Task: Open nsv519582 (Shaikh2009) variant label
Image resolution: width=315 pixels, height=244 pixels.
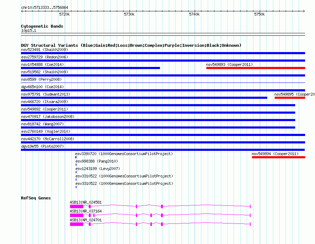Action: [x=45, y=72]
